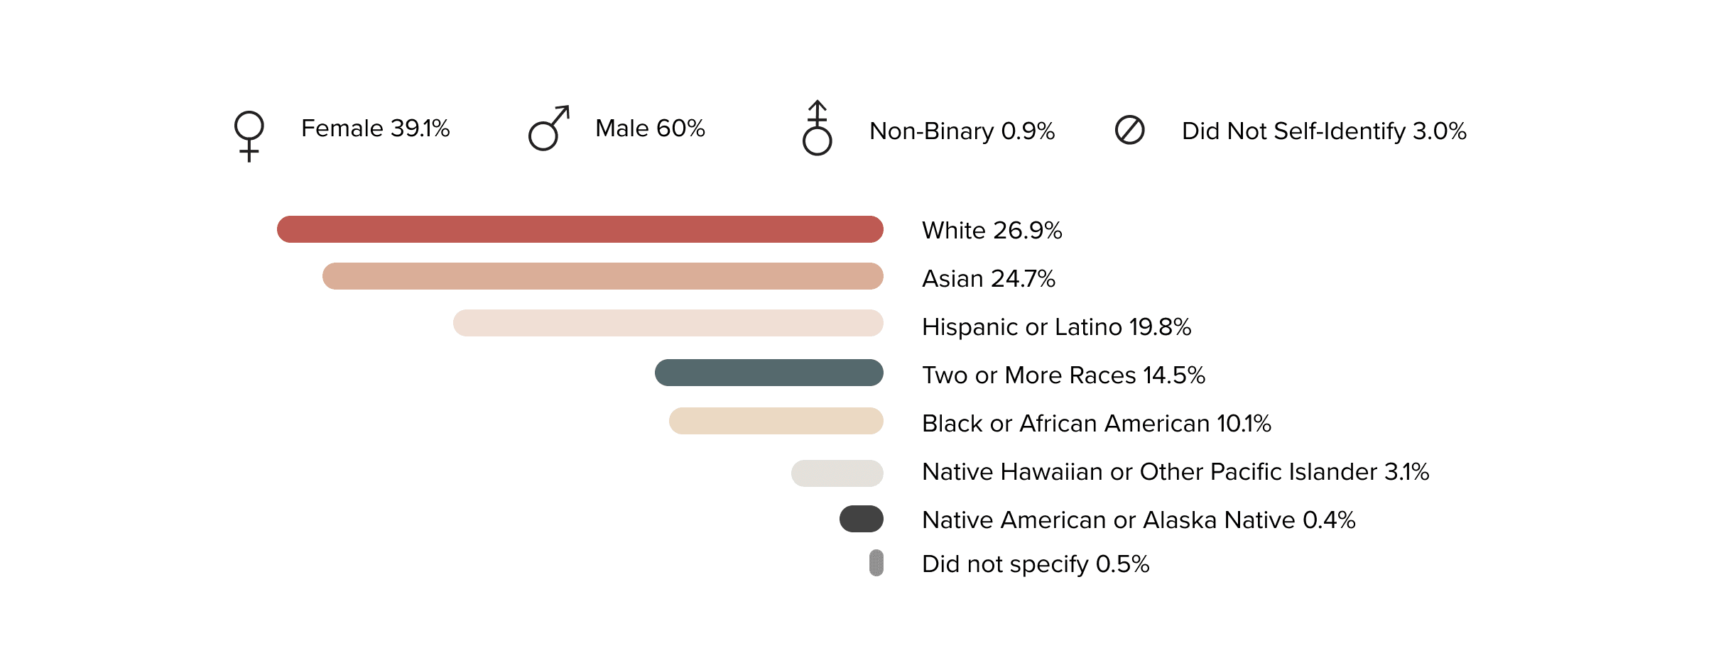Click the "Did not specify 0.5%" label
Screen dimensions: 1716x670
click(x=1036, y=564)
